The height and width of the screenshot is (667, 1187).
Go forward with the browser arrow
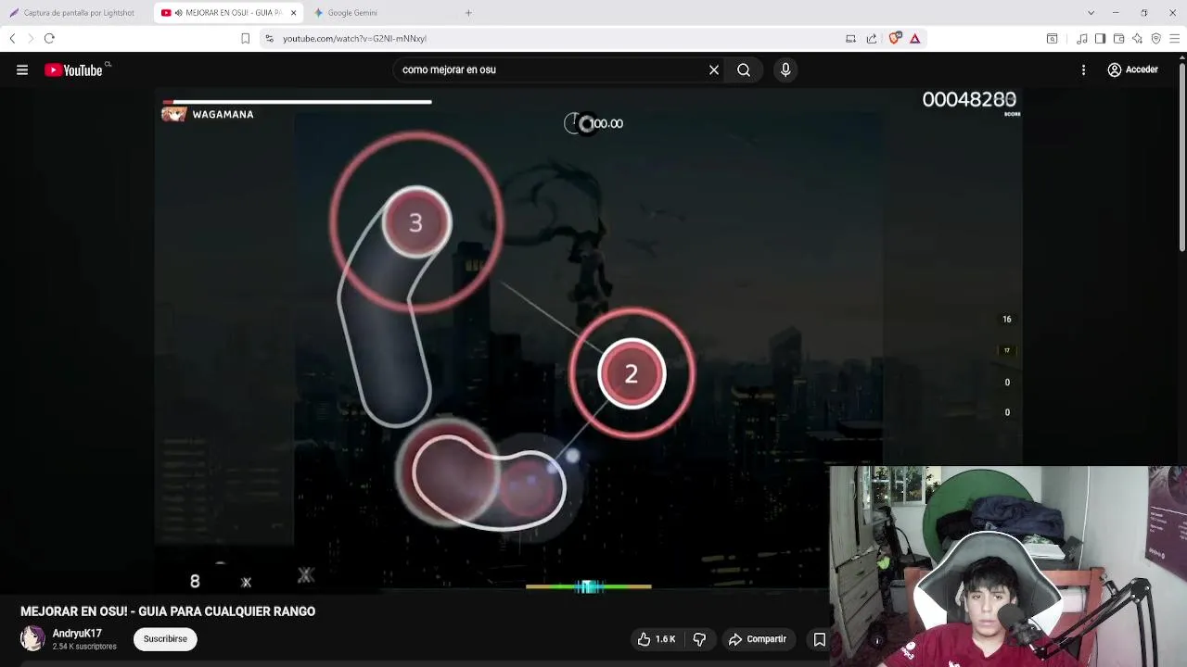[x=31, y=38]
